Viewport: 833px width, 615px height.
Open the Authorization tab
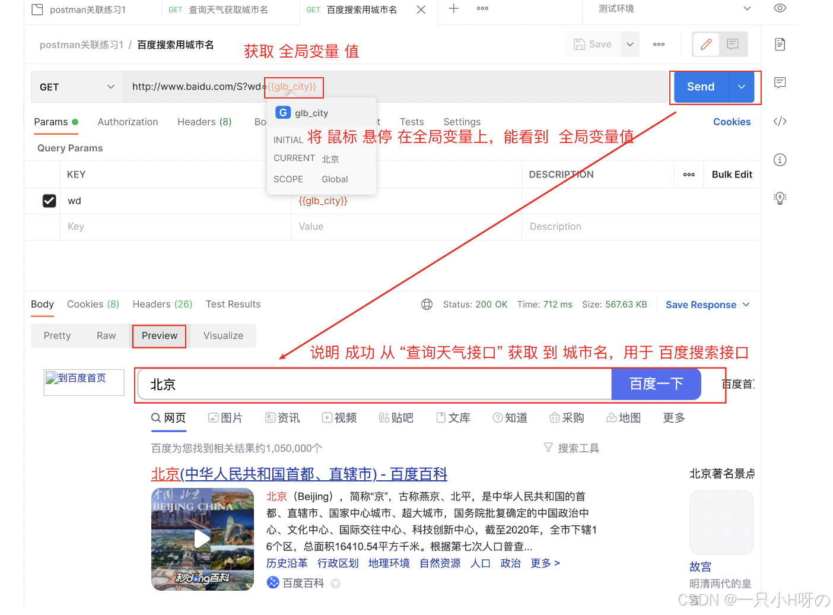pos(128,122)
